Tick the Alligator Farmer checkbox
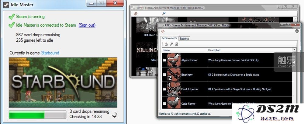Screen dimensions: 304x124 click(x=164, y=60)
